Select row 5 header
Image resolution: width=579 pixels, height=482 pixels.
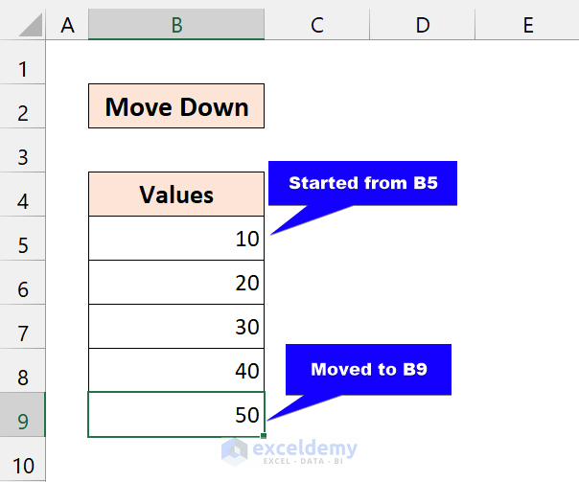(23, 245)
